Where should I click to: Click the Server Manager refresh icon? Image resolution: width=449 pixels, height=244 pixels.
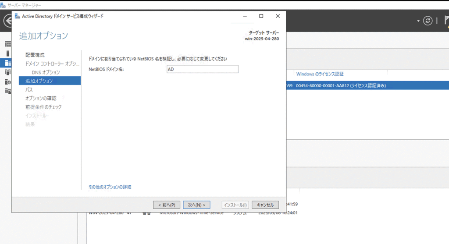[428, 21]
